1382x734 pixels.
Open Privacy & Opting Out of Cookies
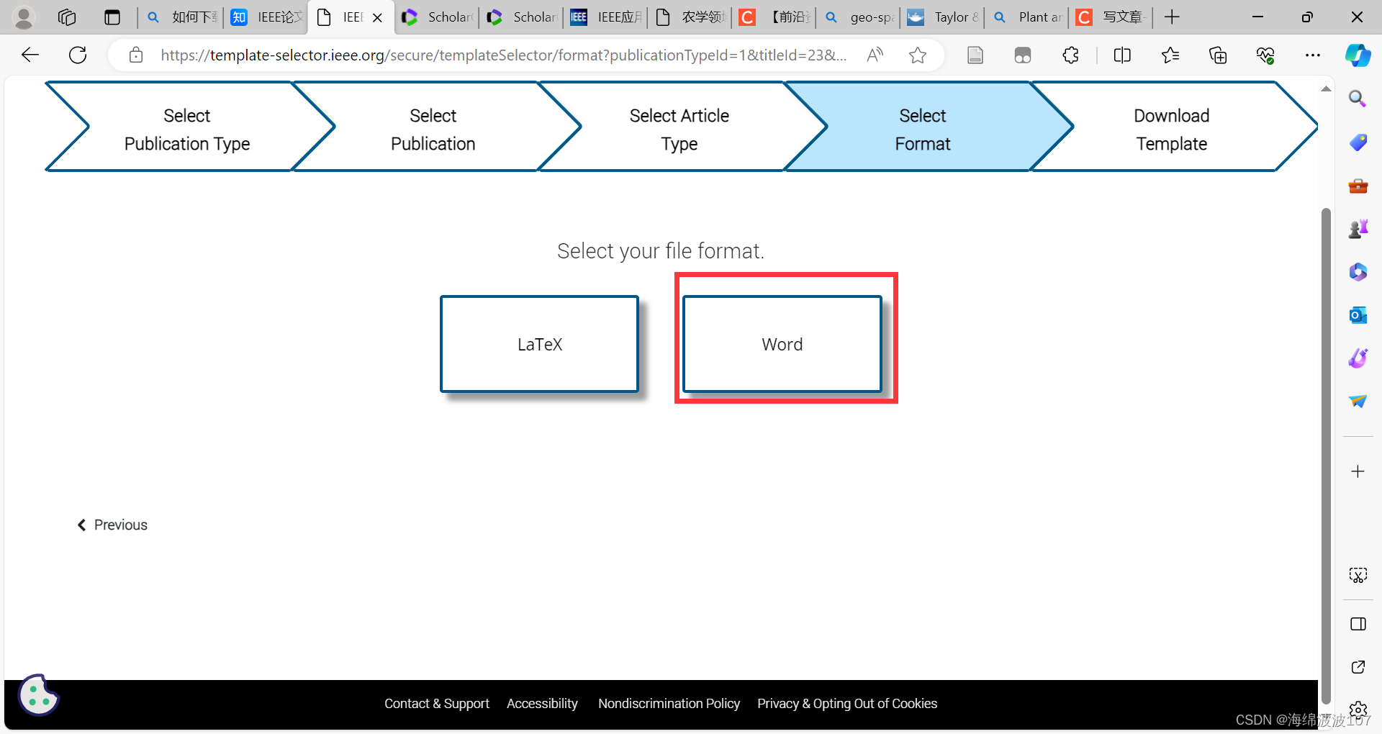[847, 704]
